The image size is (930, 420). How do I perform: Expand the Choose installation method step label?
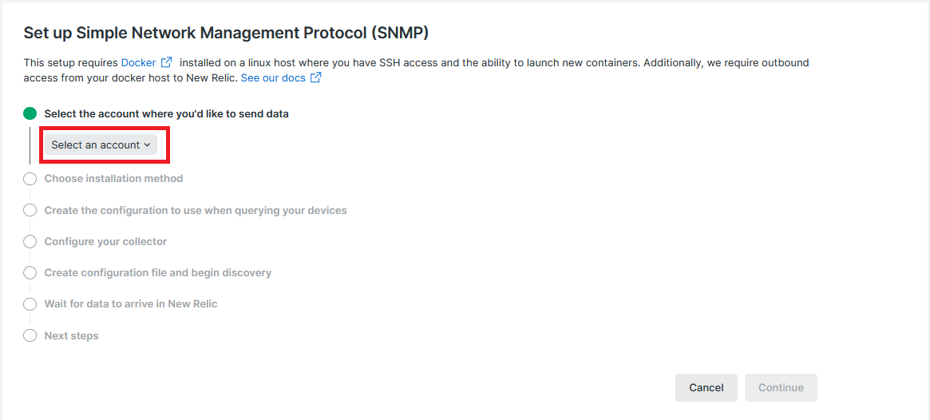pyautogui.click(x=113, y=178)
